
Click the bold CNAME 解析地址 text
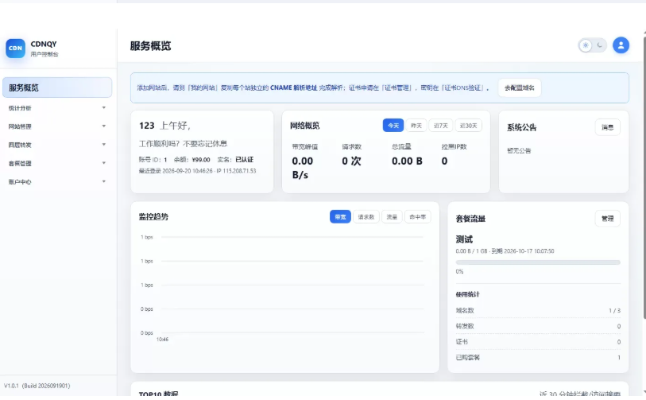(294, 87)
